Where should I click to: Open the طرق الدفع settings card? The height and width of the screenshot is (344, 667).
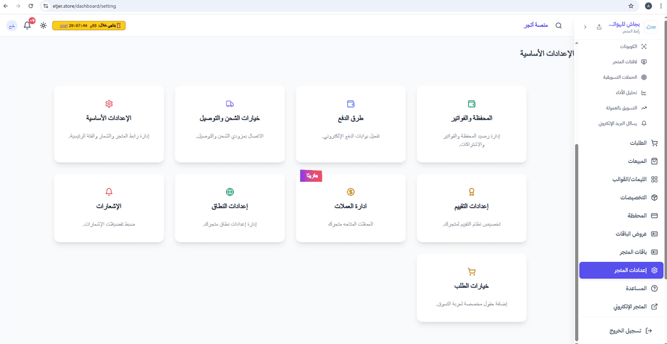click(350, 124)
